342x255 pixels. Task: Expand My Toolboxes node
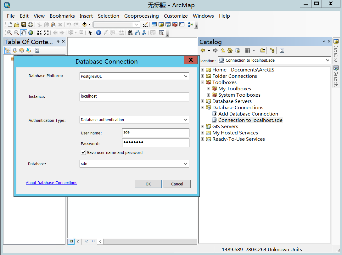(x=209, y=89)
